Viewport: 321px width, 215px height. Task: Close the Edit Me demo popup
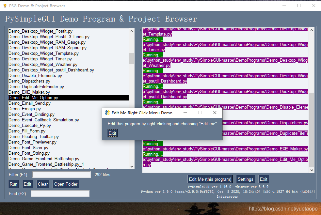(215, 113)
